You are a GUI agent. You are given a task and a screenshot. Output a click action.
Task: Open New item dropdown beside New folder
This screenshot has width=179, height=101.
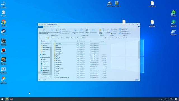(103, 29)
